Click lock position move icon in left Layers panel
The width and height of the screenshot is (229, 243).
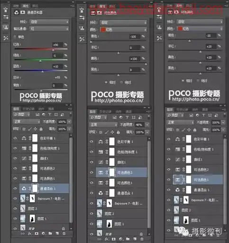[35, 129]
